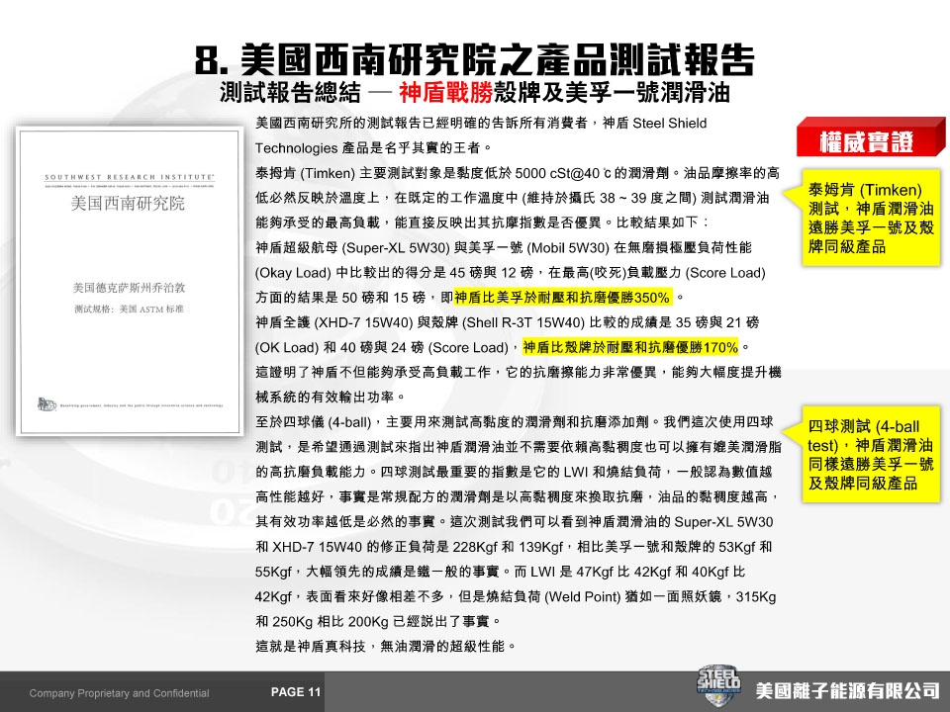Click the line starting 至於四球儀 (4-ball)
Image resolution: width=950 pixels, height=712 pixels.
point(515,422)
